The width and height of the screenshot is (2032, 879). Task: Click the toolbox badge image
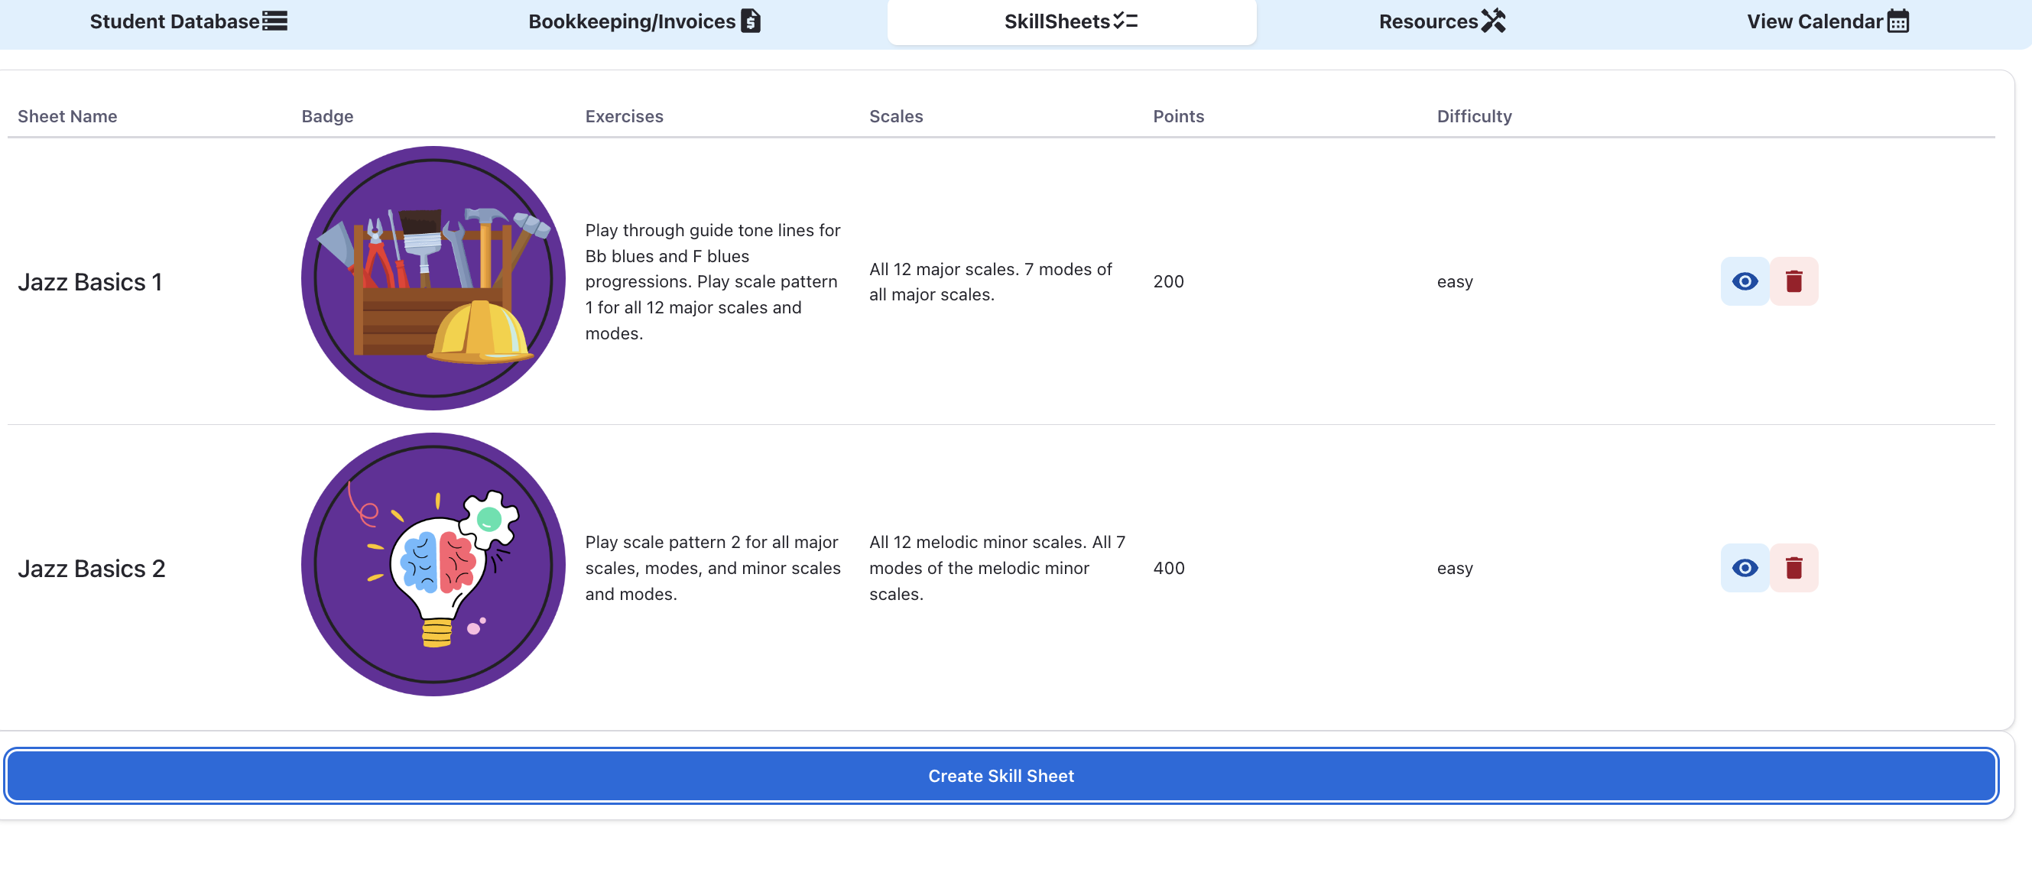click(433, 278)
